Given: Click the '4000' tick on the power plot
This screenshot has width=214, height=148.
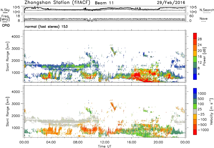Looking at the screenshot, I should pos(16,37).
